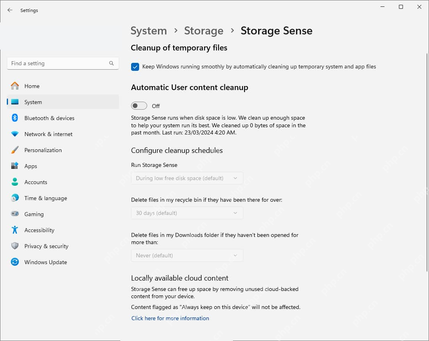Click the Find a setting search box
Viewport: 429px width, 341px height.
63,63
